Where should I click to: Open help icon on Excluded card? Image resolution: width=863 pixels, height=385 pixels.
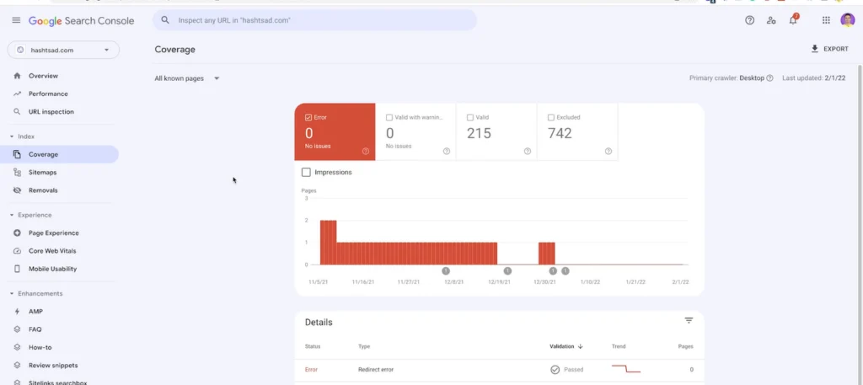(x=608, y=152)
